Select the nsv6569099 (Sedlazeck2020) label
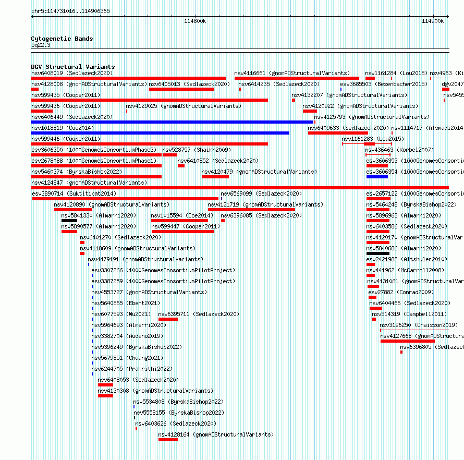Viewport: 464px width, 460px height. (261, 193)
